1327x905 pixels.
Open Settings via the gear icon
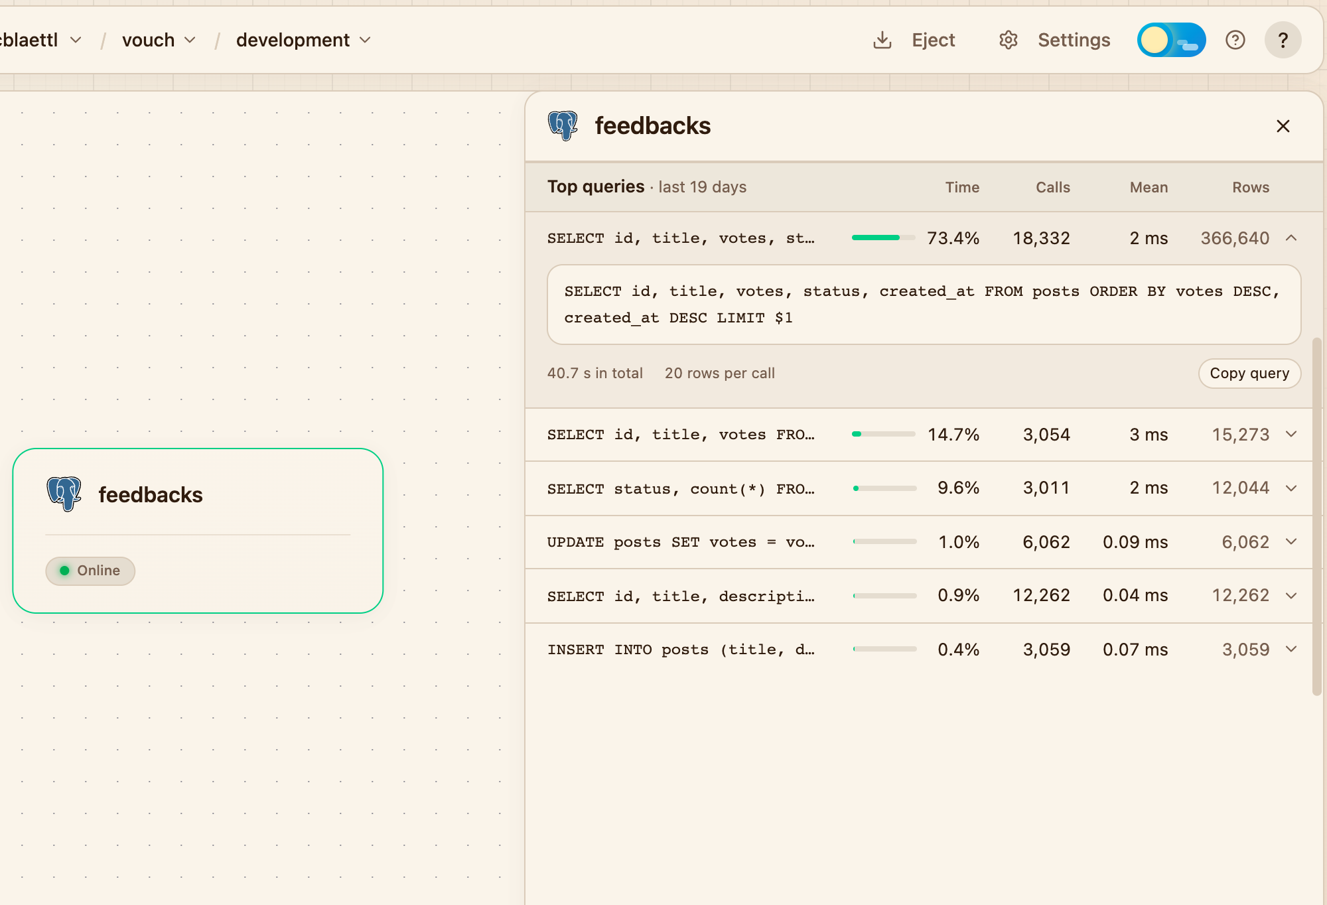[1008, 40]
